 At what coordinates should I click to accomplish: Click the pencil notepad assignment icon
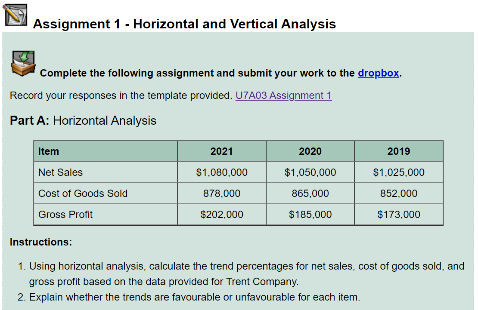[x=15, y=15]
